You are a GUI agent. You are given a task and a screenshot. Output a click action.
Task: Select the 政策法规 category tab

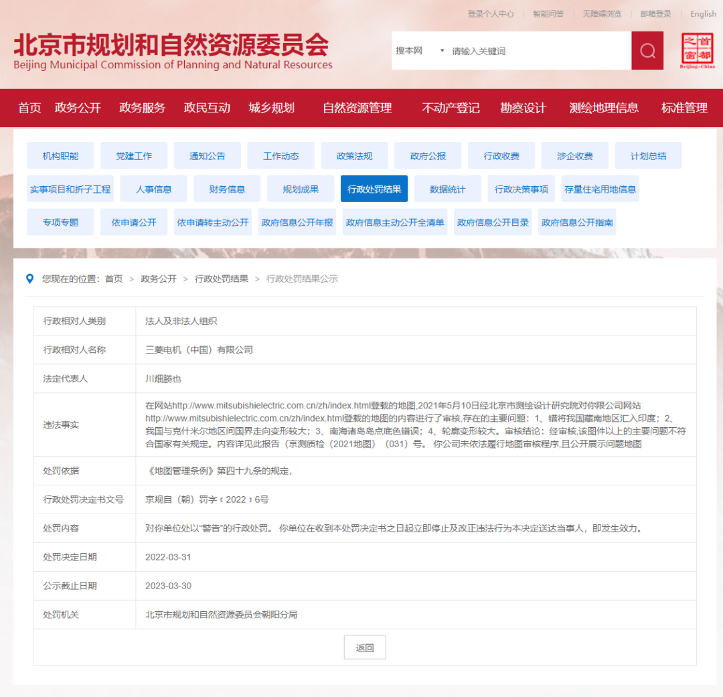355,156
